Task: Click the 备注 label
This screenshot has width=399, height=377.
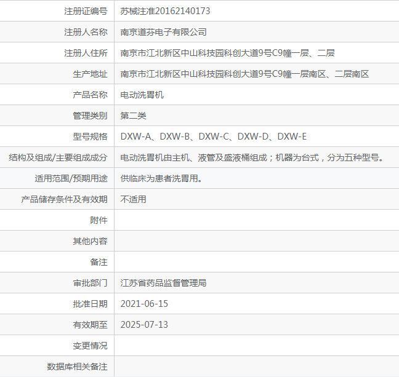Action: pyautogui.click(x=99, y=262)
